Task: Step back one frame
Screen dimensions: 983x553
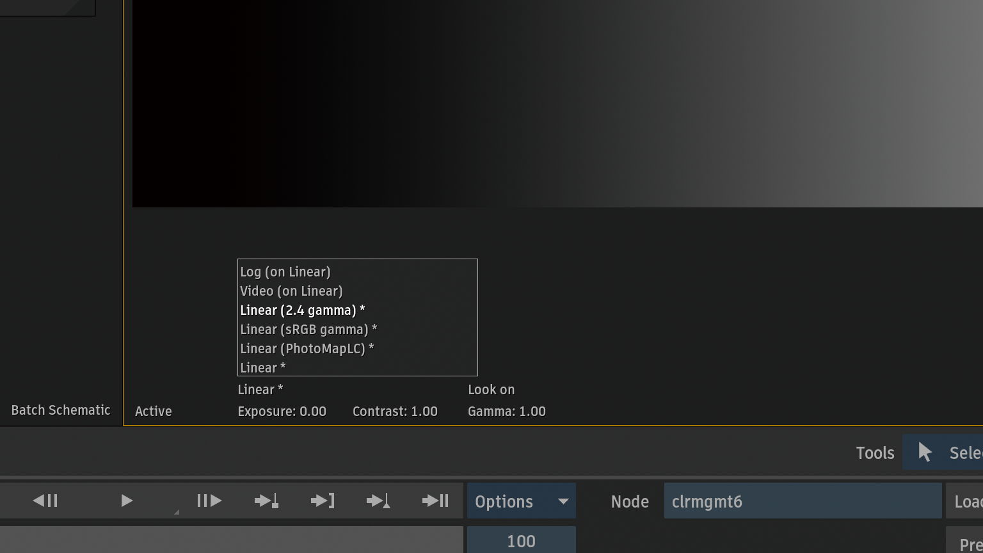Action: coord(45,501)
